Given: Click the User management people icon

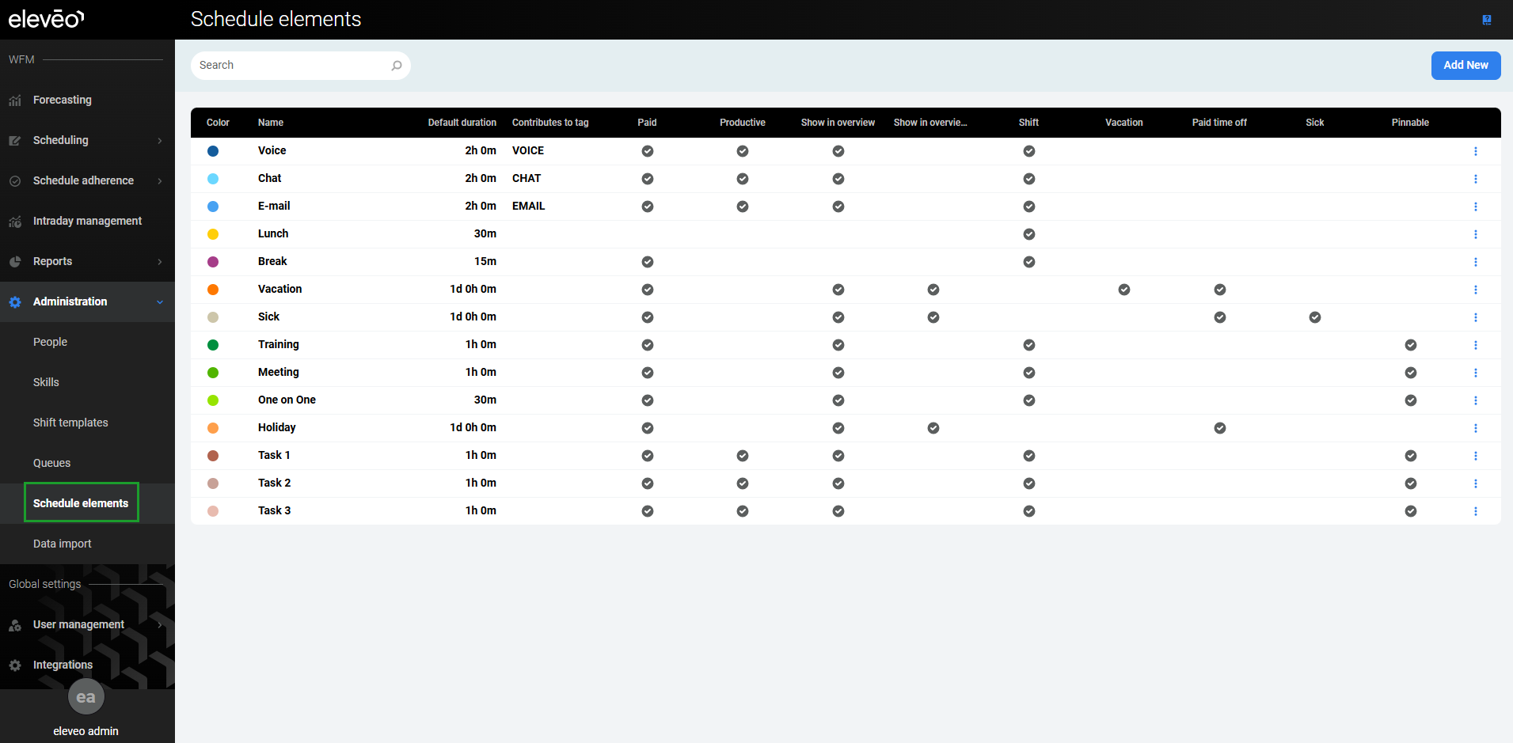Looking at the screenshot, I should (x=15, y=625).
